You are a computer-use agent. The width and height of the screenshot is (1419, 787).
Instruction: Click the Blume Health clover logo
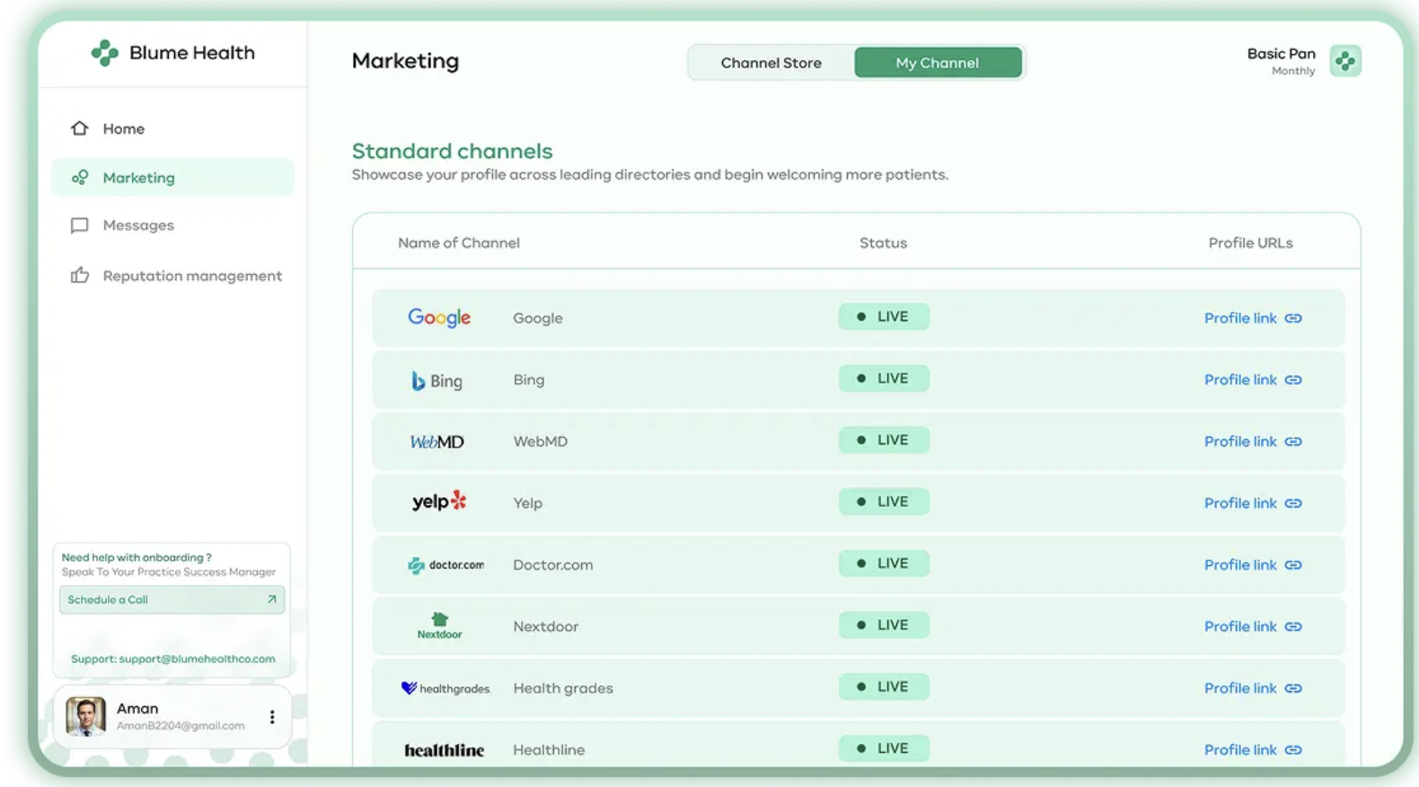click(104, 53)
